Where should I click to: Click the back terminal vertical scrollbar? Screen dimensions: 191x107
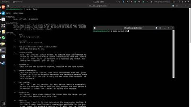[x=190, y=25]
